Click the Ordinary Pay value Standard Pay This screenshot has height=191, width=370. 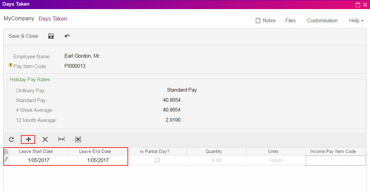pos(182,90)
